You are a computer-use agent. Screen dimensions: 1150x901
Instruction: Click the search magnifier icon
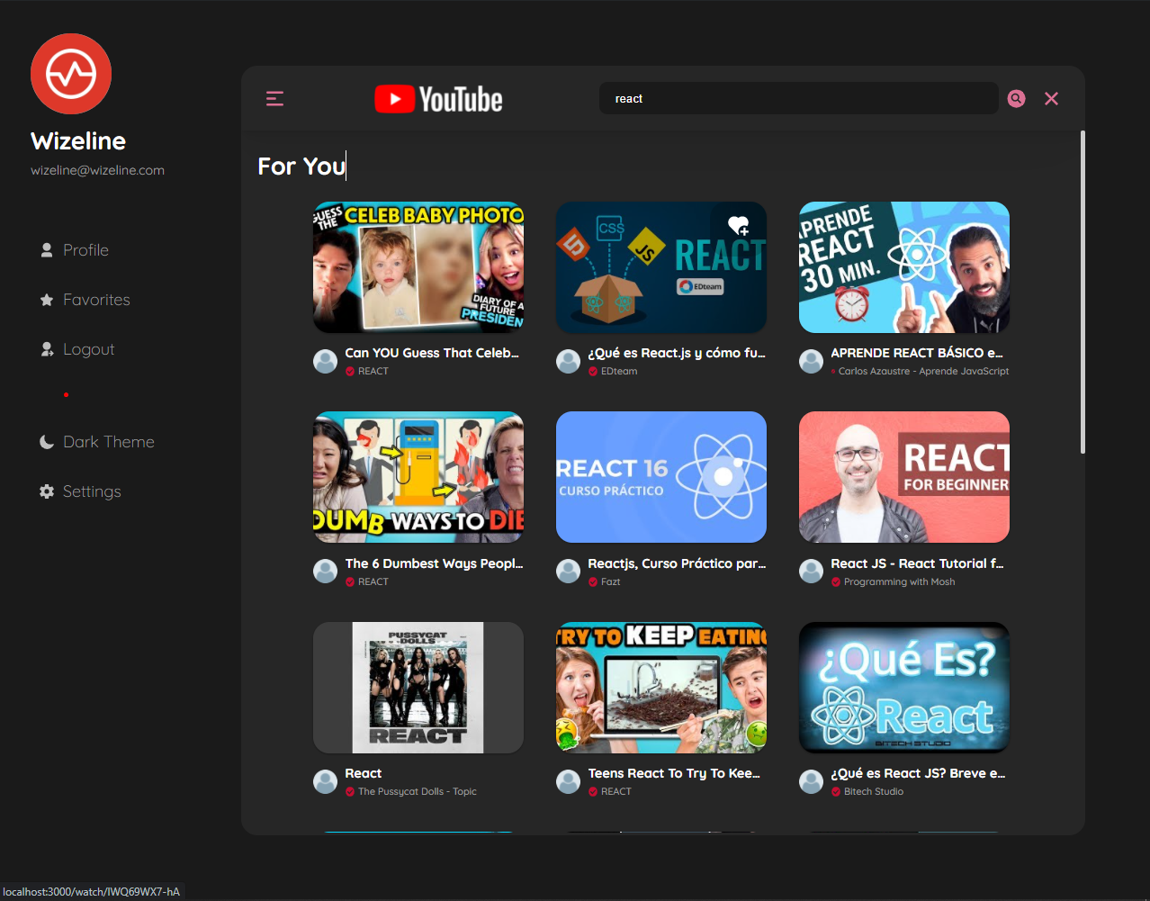point(1016,99)
